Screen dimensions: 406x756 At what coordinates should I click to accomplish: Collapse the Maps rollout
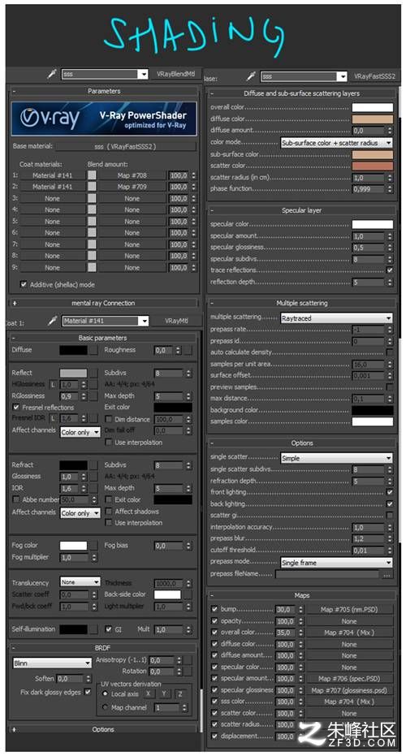[302, 595]
